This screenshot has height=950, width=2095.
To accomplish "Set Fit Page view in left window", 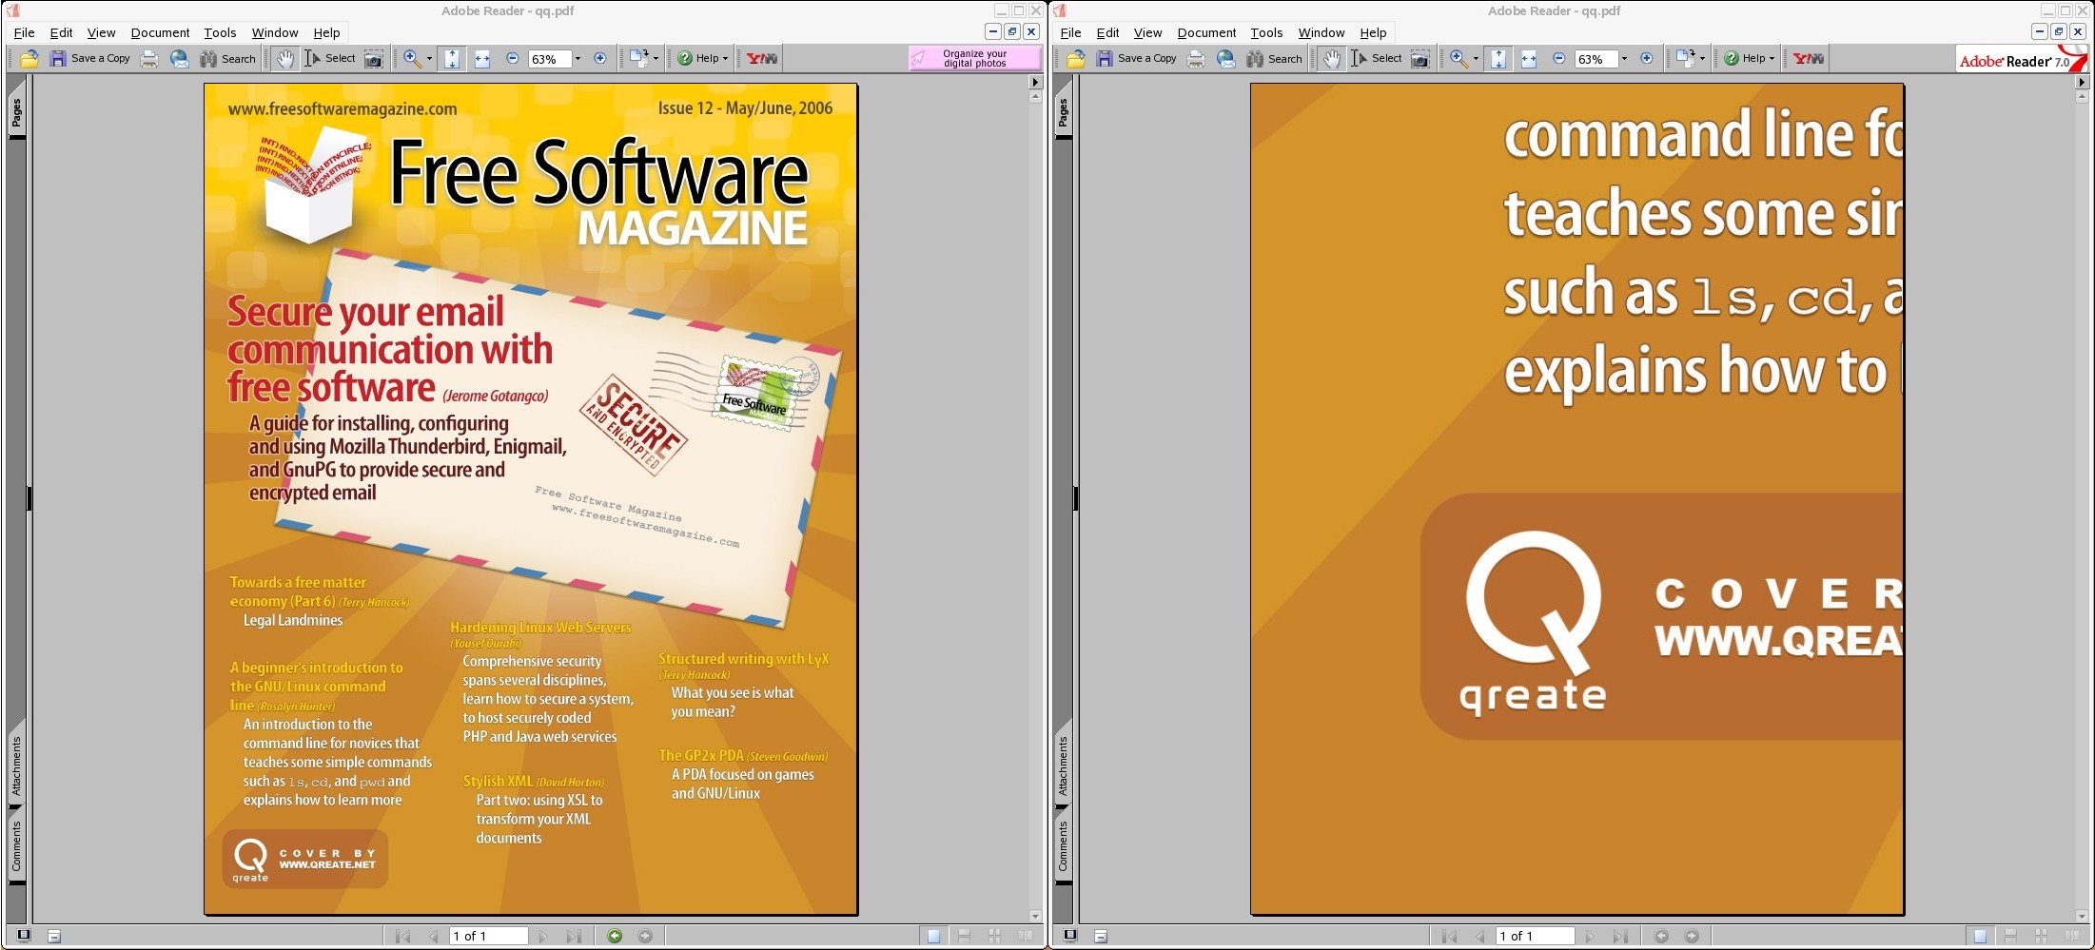I will point(452,59).
